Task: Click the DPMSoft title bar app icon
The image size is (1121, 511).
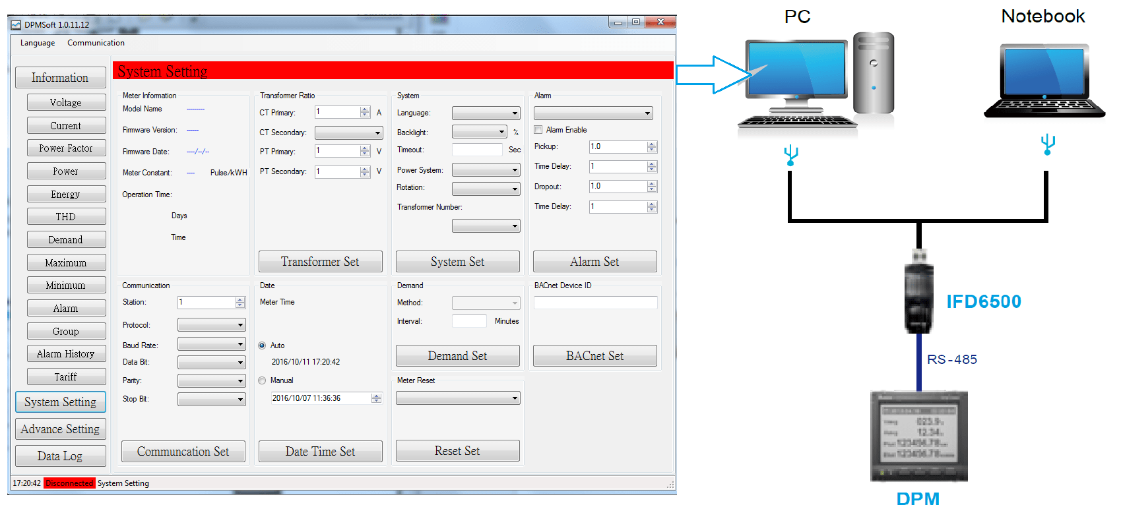Action: (16, 25)
